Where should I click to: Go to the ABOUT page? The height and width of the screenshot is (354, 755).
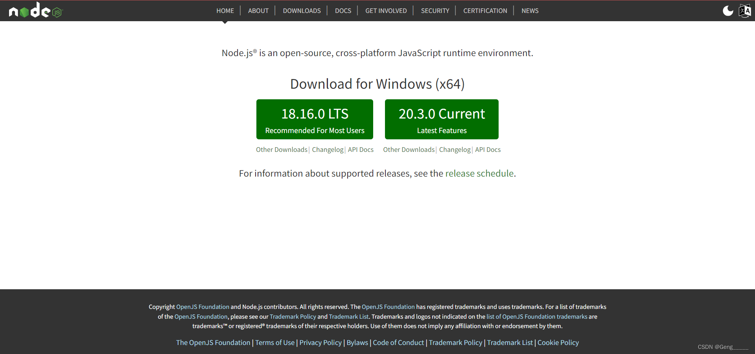pyautogui.click(x=258, y=11)
